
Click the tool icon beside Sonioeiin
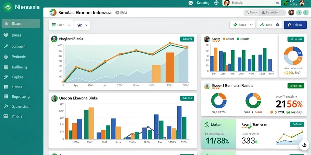coord(6,46)
